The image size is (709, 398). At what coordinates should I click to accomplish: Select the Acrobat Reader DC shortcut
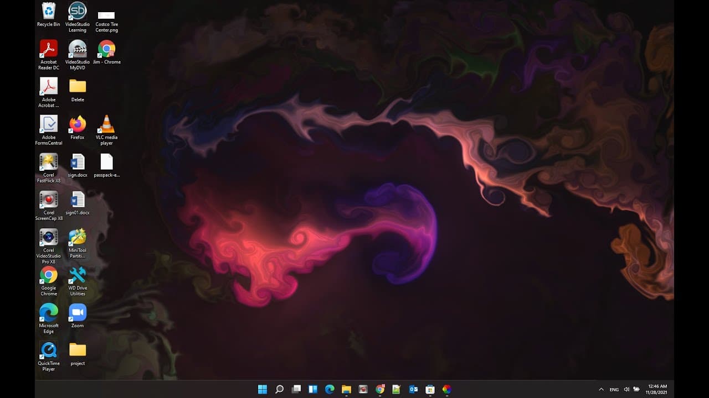coord(49,55)
